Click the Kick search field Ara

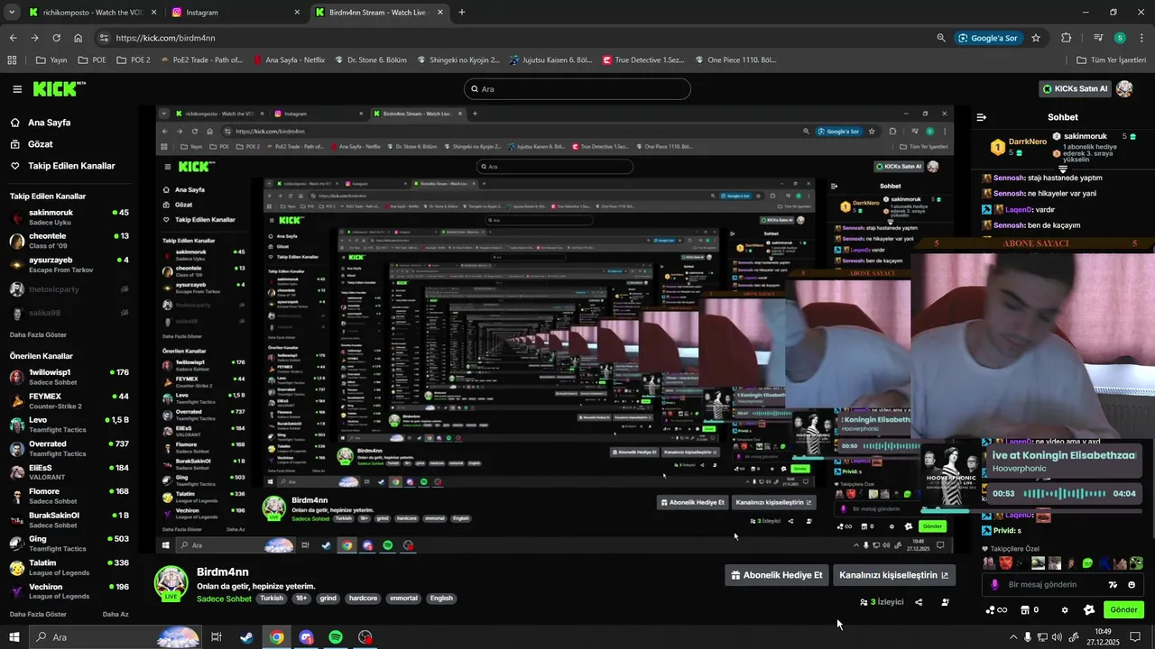coord(577,89)
